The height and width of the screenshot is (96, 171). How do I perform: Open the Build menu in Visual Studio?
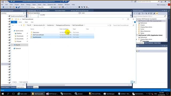coord(22,5)
